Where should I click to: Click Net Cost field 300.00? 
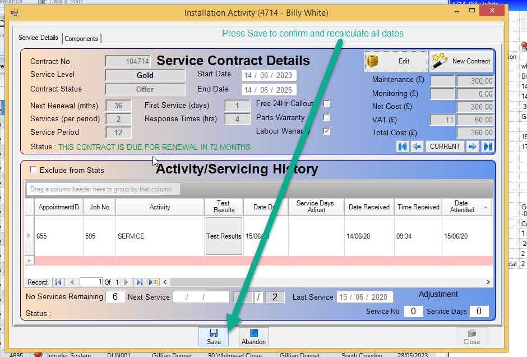point(475,107)
